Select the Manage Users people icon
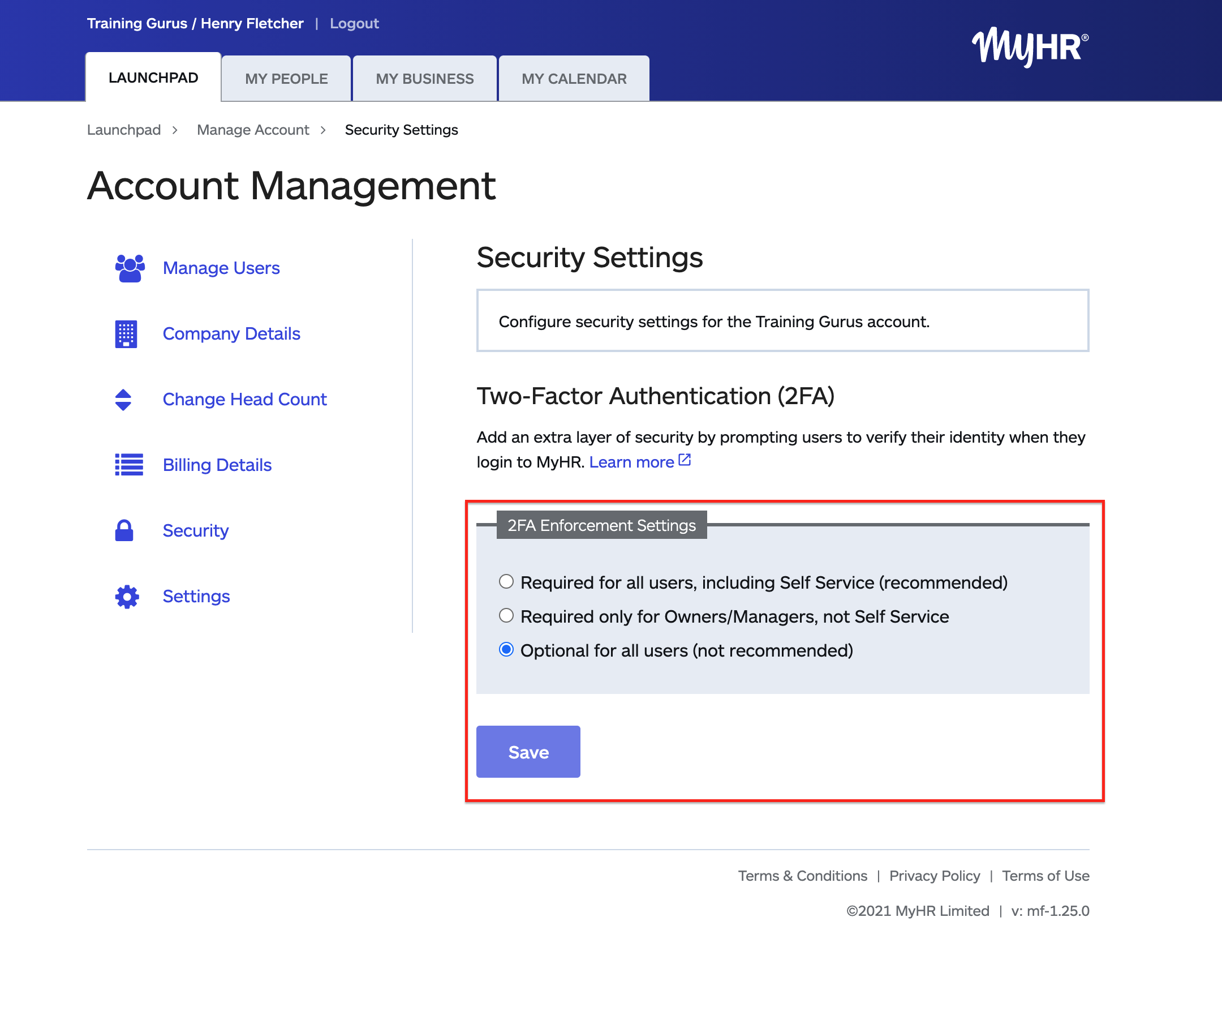This screenshot has width=1222, height=1020. click(x=128, y=268)
